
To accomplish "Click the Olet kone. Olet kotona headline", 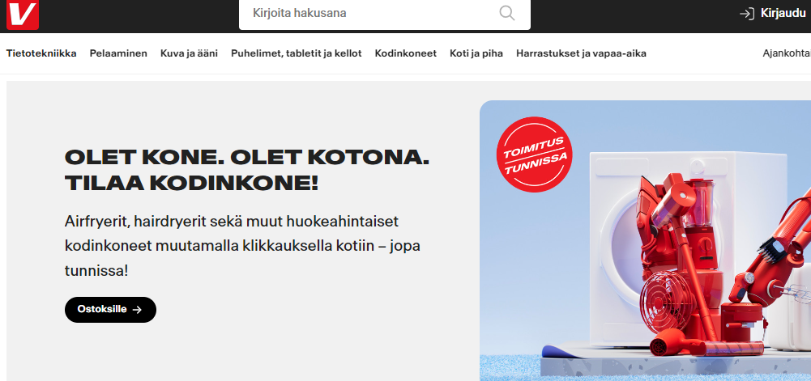I will pos(247,171).
